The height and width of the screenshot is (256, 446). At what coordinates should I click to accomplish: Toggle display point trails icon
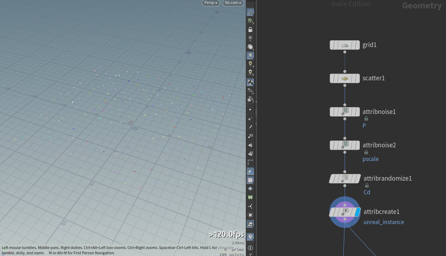pos(250,127)
